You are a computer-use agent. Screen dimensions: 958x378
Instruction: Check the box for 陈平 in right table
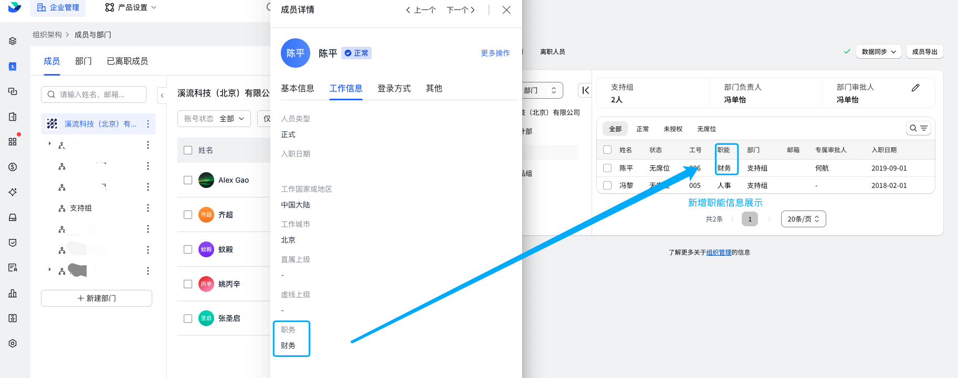(607, 168)
